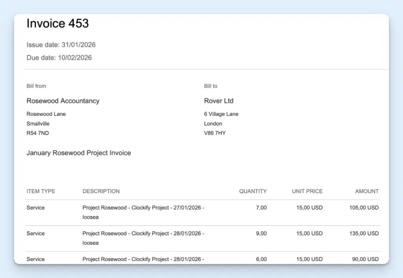Click the Bill from label
Image resolution: width=403 pixels, height=278 pixels.
click(36, 86)
